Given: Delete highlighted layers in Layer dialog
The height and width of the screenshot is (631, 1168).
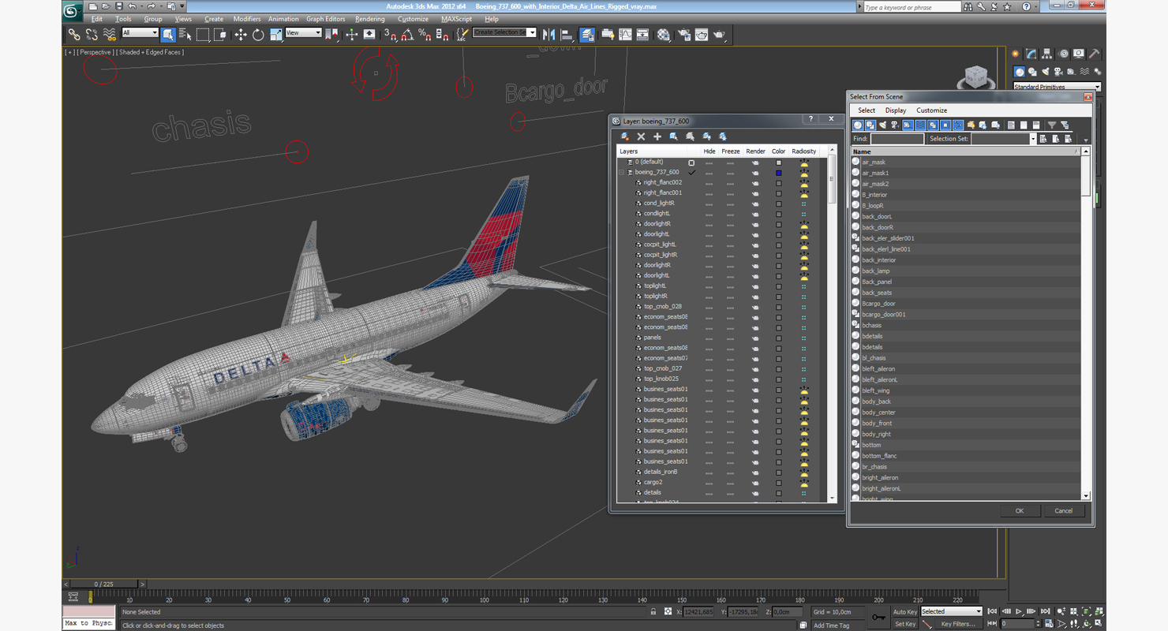Looking at the screenshot, I should (x=641, y=136).
